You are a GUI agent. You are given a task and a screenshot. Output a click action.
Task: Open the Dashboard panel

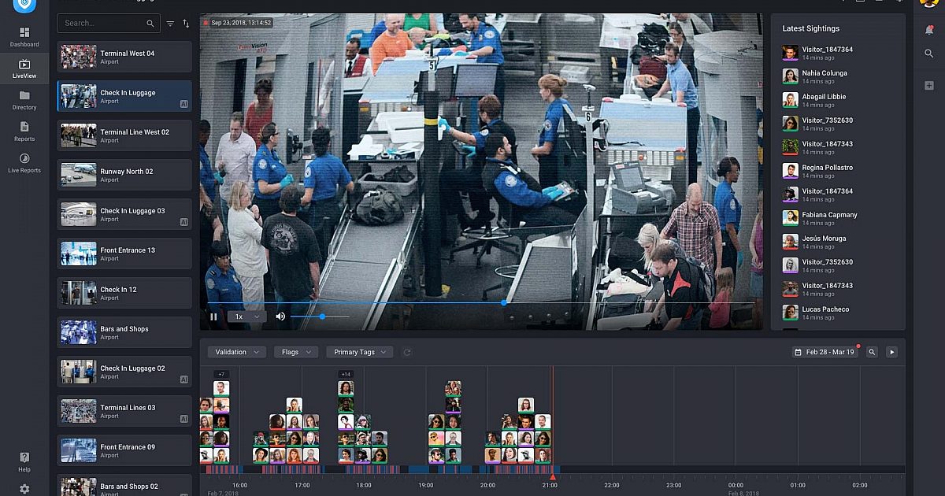(x=24, y=35)
